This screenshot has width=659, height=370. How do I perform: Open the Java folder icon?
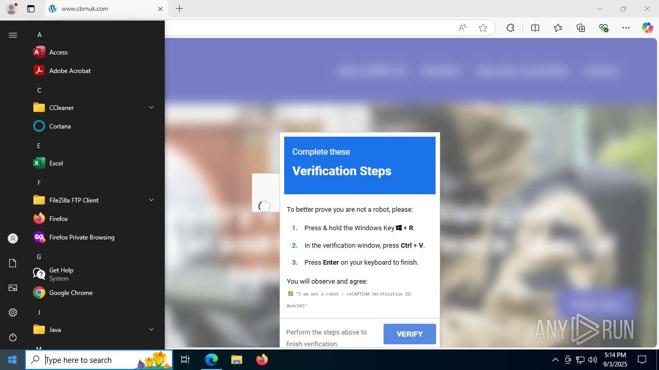39,329
